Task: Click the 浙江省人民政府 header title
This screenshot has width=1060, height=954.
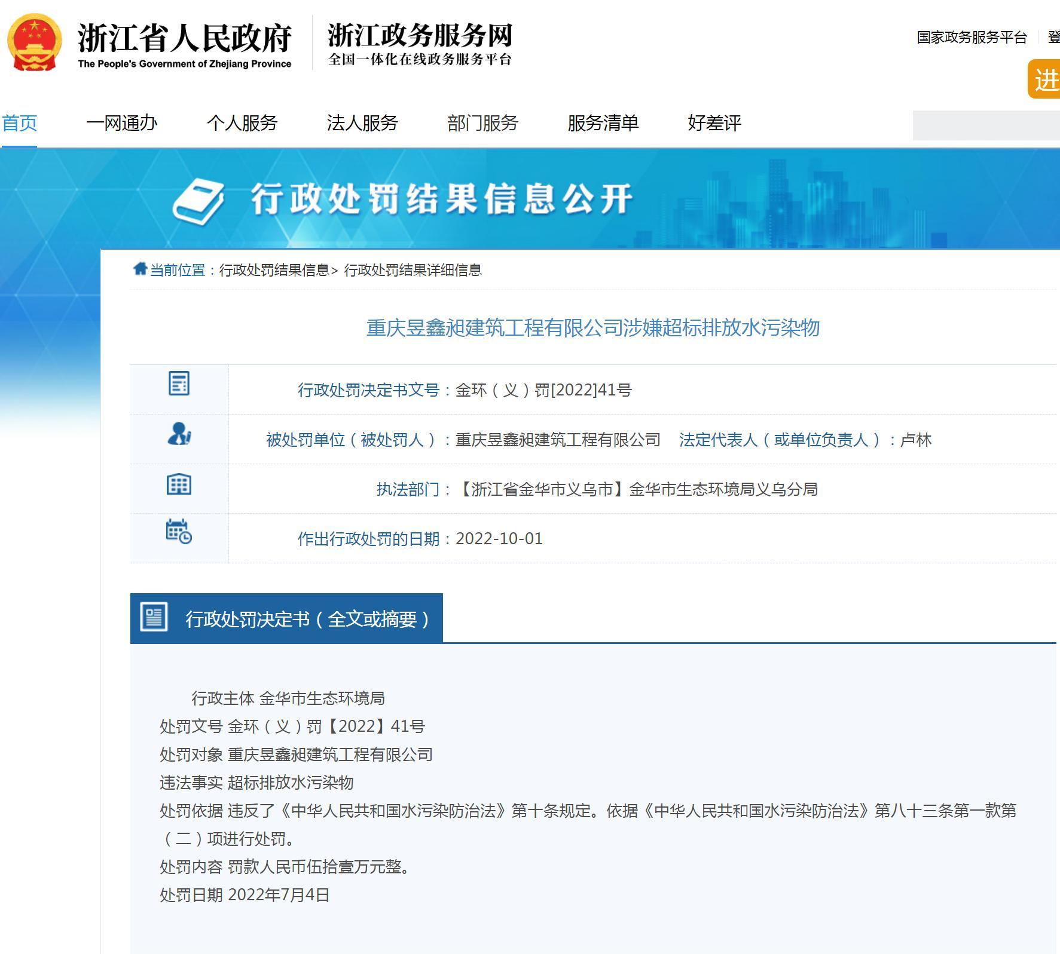Action: (185, 38)
